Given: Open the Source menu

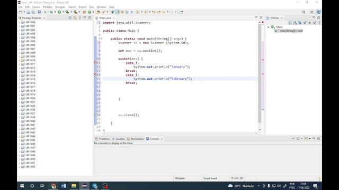Looking at the screenshot, I should coord(36,7).
